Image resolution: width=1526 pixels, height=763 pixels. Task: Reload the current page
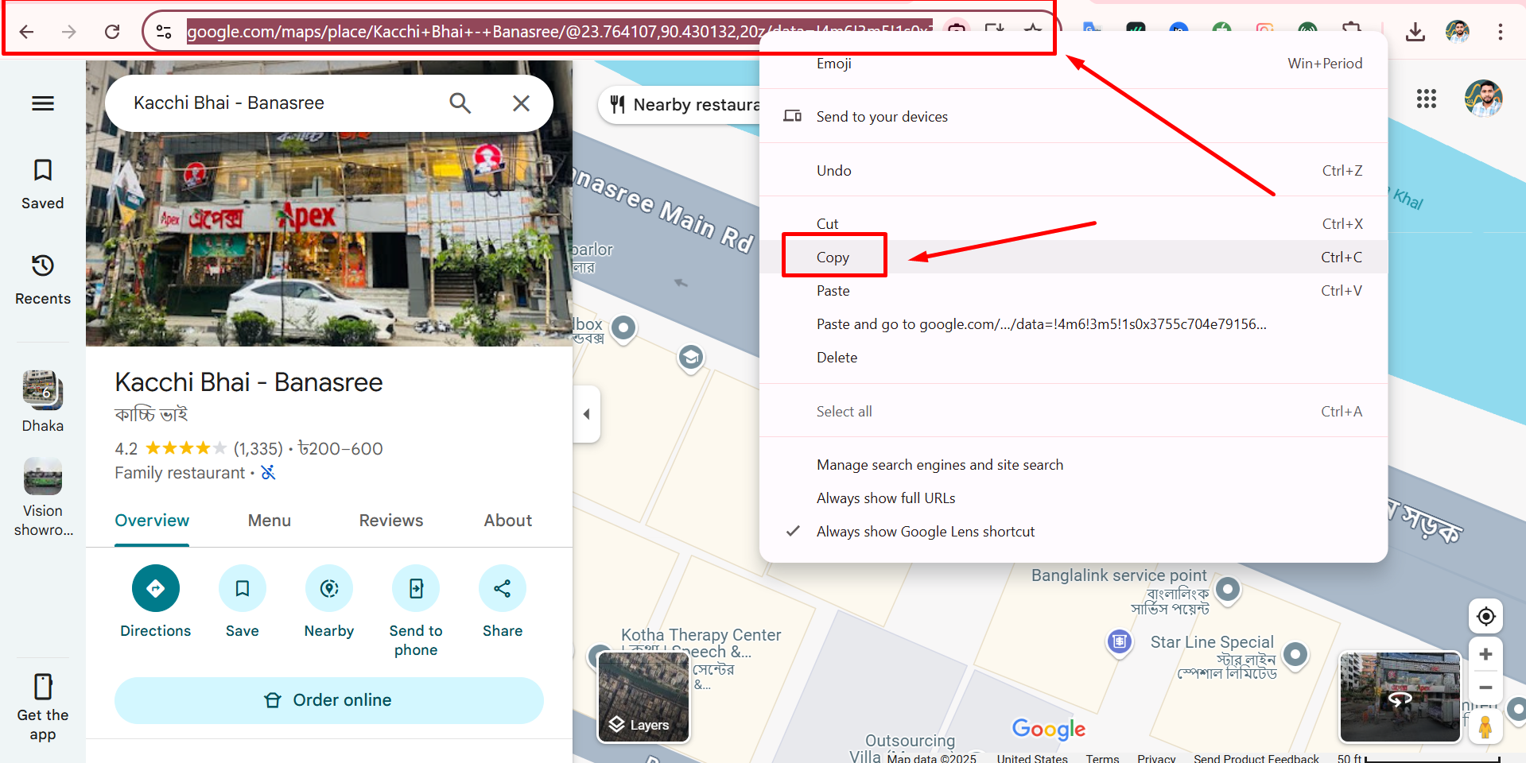pos(112,32)
